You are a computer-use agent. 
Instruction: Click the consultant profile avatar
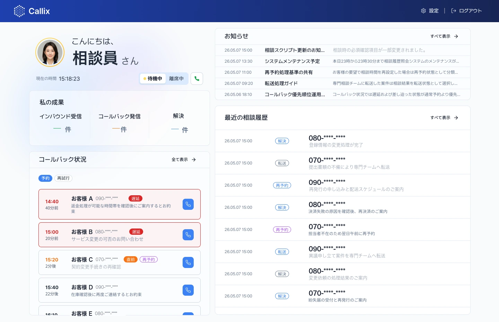coord(50,52)
